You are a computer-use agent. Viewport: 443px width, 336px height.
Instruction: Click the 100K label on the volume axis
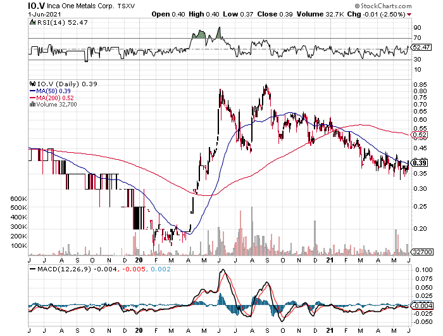coord(18,246)
